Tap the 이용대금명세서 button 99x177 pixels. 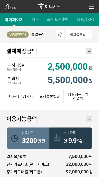pos(21,96)
